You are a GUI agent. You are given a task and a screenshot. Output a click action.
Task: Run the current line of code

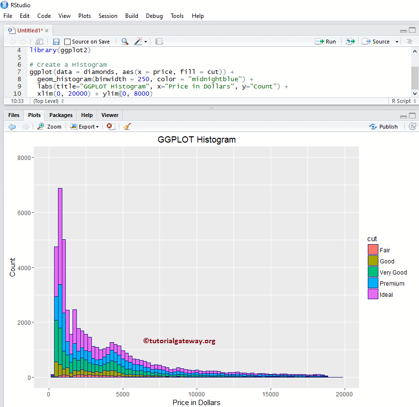point(326,42)
